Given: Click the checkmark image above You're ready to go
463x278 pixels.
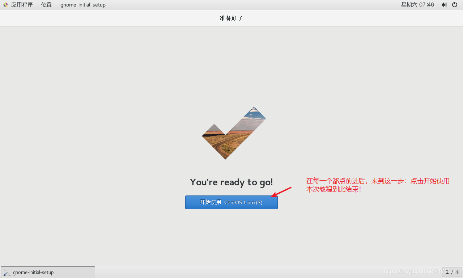Looking at the screenshot, I should (x=234, y=133).
